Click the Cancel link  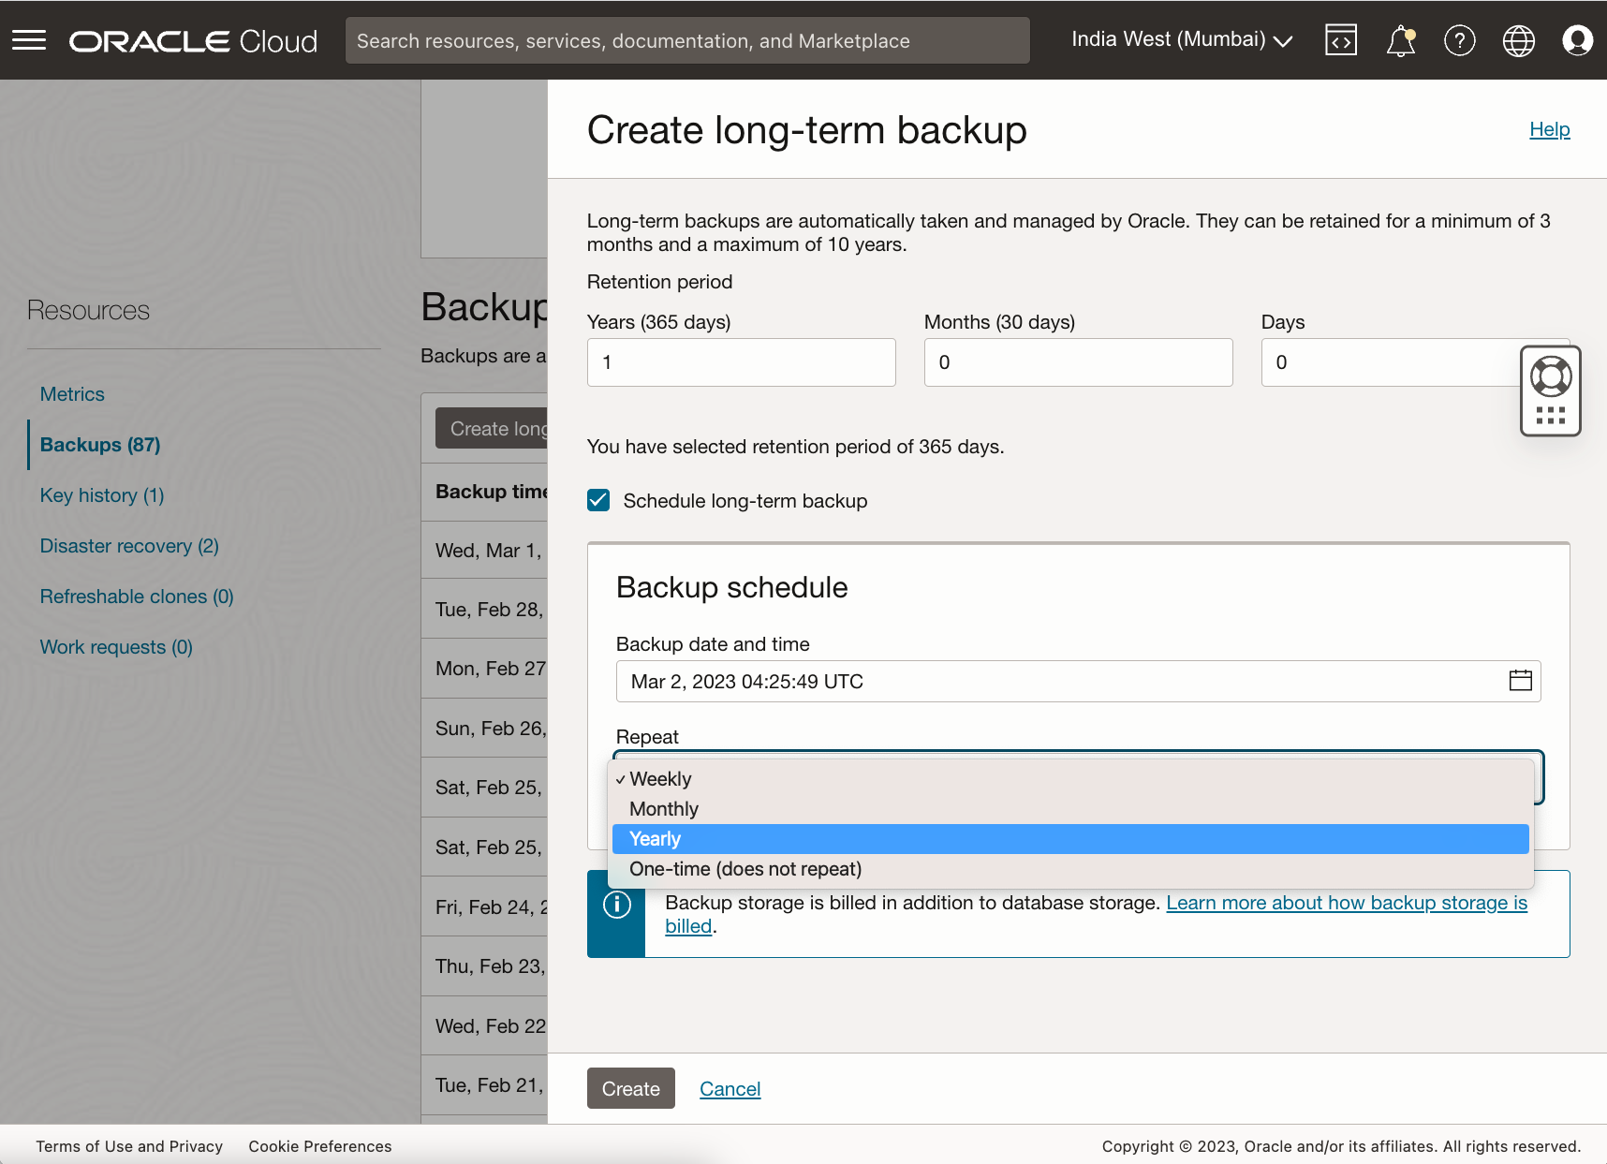coord(730,1088)
